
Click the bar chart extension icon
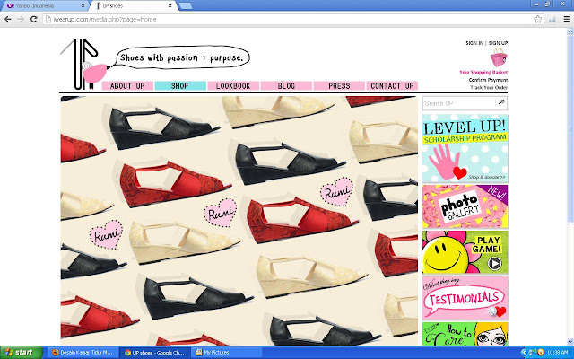pyautogui.click(x=552, y=20)
